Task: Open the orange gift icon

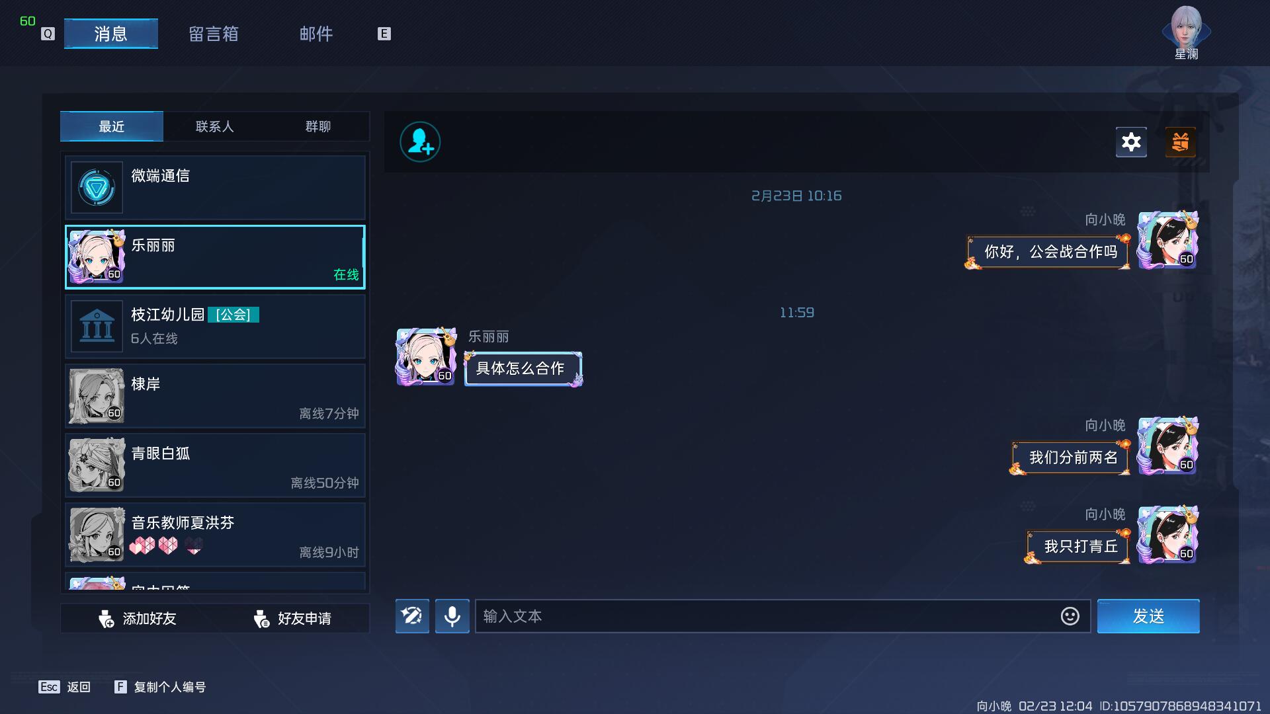Action: [1181, 142]
